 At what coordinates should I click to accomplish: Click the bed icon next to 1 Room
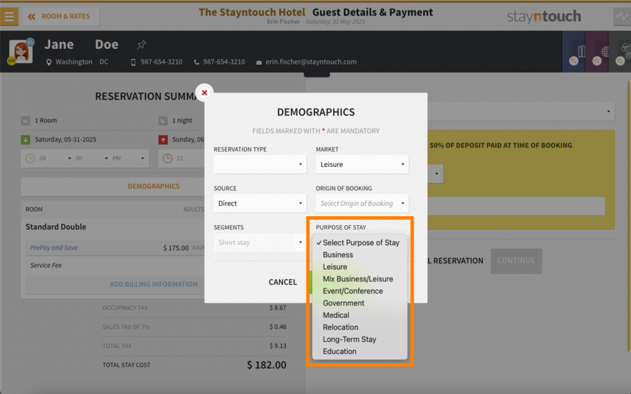click(25, 120)
